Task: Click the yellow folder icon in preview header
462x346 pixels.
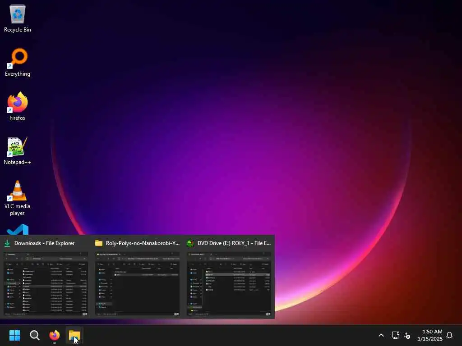Action: click(99, 243)
